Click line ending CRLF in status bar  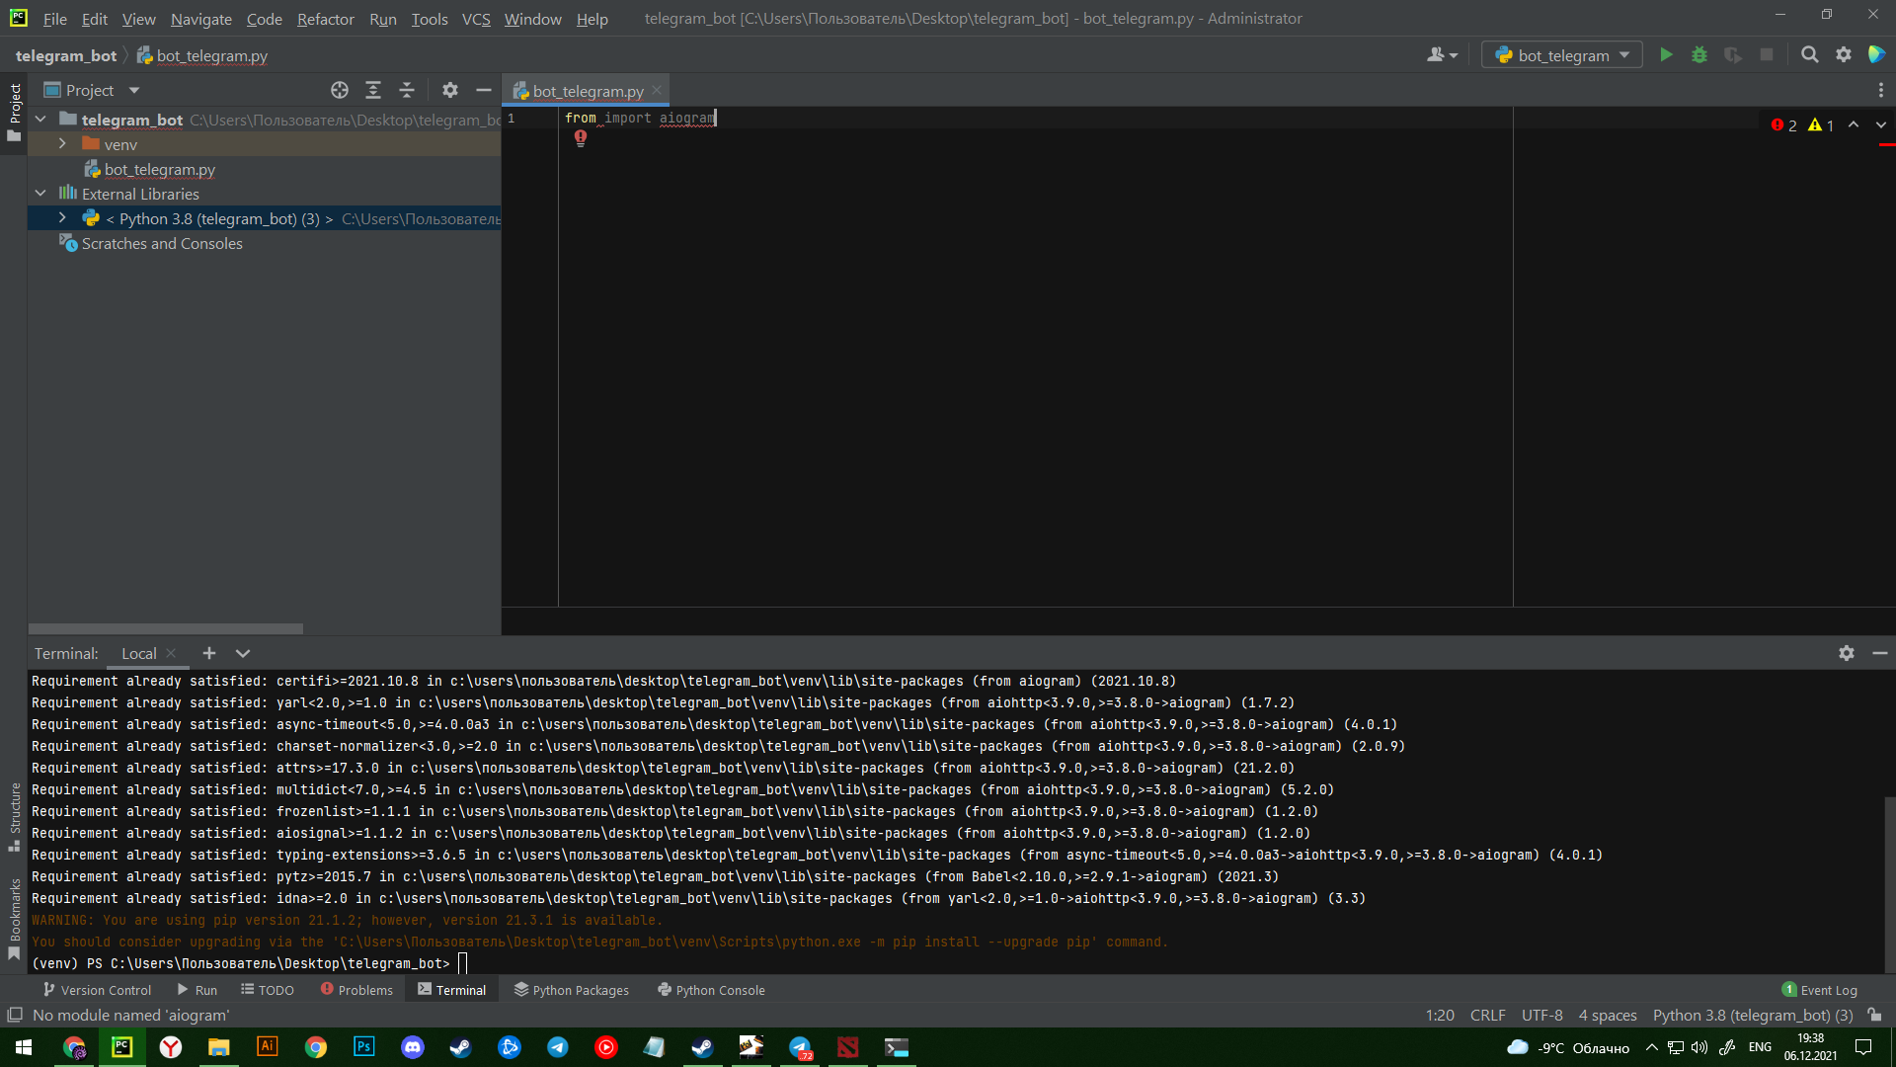point(1487,1015)
